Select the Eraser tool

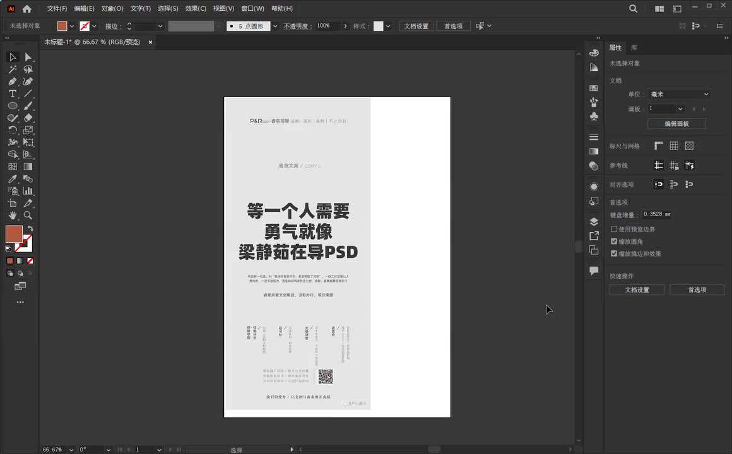click(28, 118)
